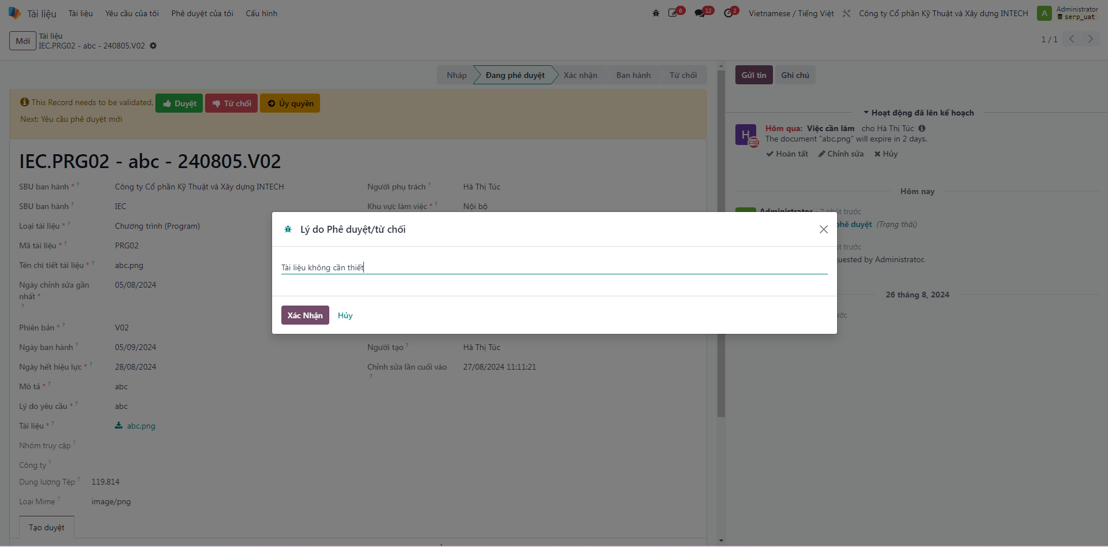Select the Nháp status stage

pyautogui.click(x=456, y=75)
